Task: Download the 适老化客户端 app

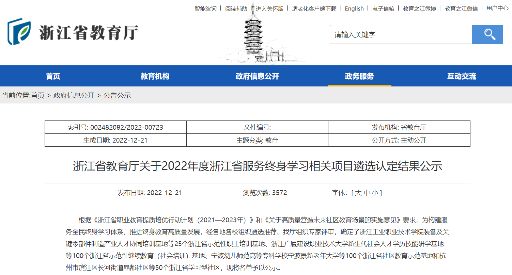Action: click(314, 9)
